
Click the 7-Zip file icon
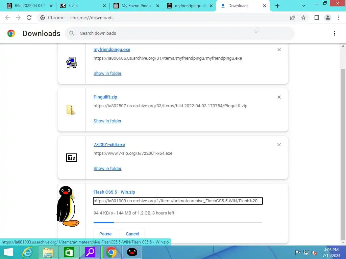(x=72, y=158)
